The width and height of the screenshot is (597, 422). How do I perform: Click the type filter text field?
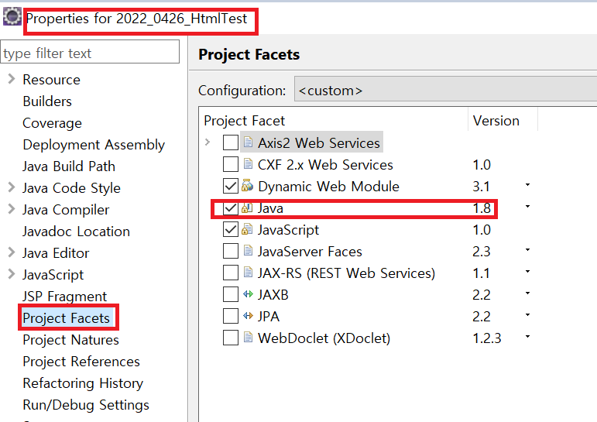point(90,52)
